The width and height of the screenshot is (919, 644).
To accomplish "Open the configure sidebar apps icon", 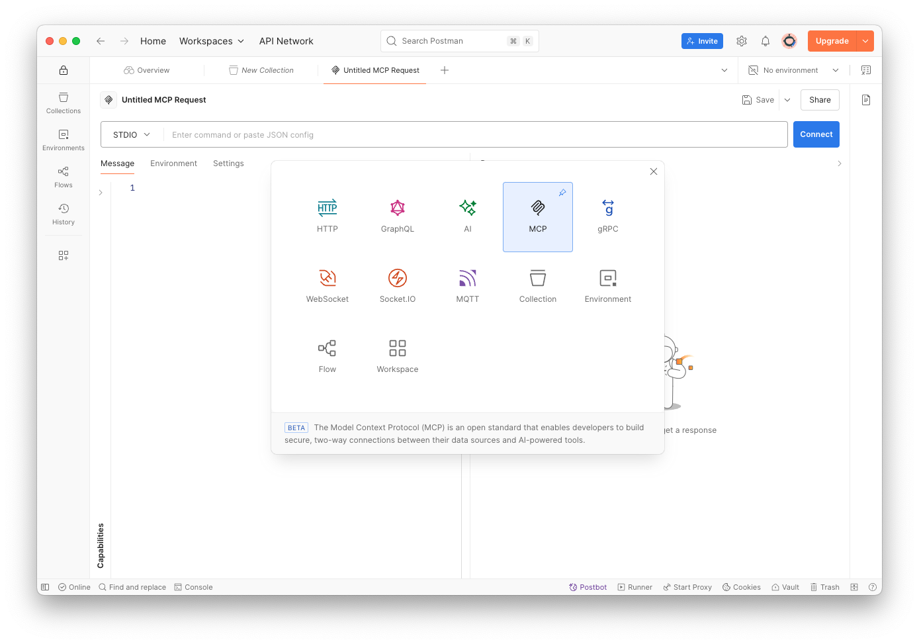I will (x=64, y=255).
